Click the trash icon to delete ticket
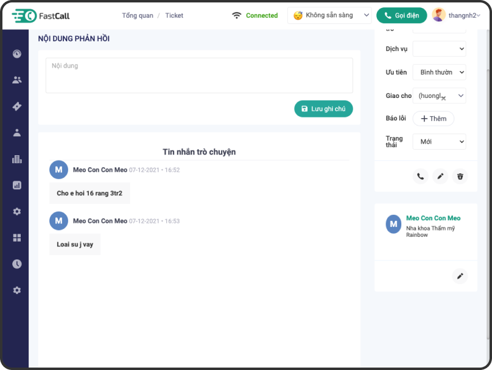The image size is (492, 370). pyautogui.click(x=460, y=176)
